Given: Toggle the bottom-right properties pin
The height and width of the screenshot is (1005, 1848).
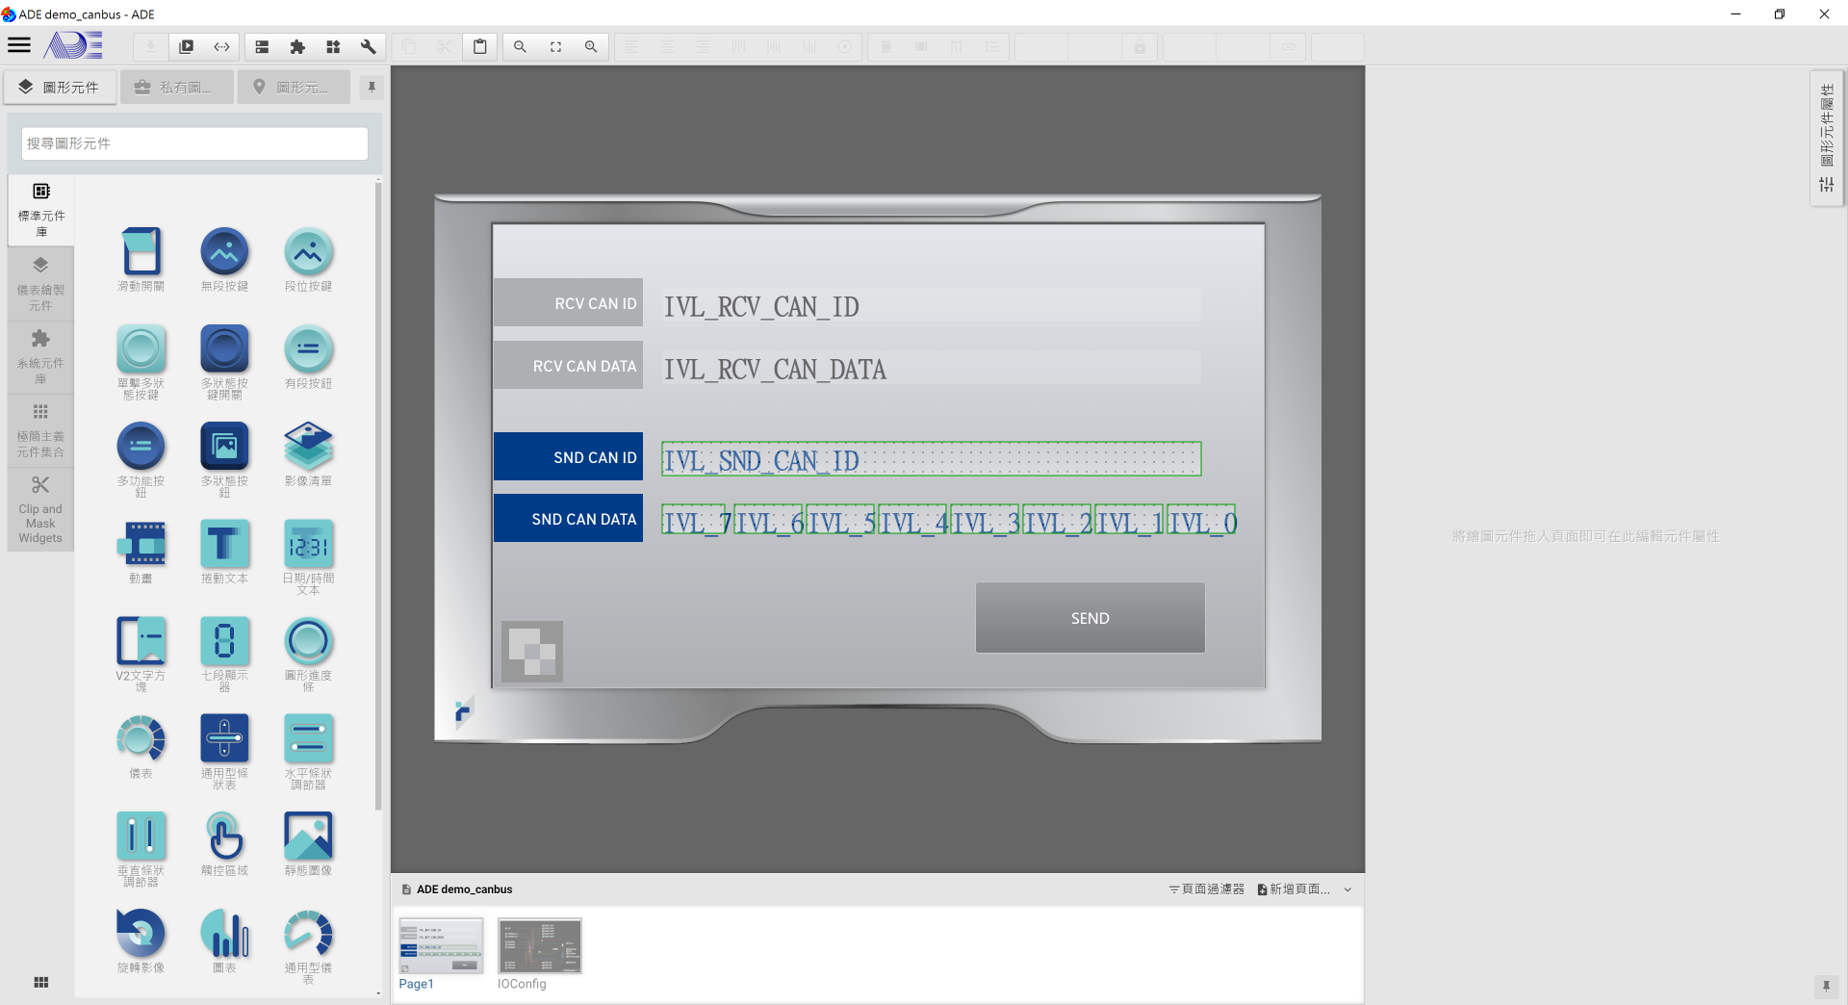Looking at the screenshot, I should pyautogui.click(x=1826, y=986).
